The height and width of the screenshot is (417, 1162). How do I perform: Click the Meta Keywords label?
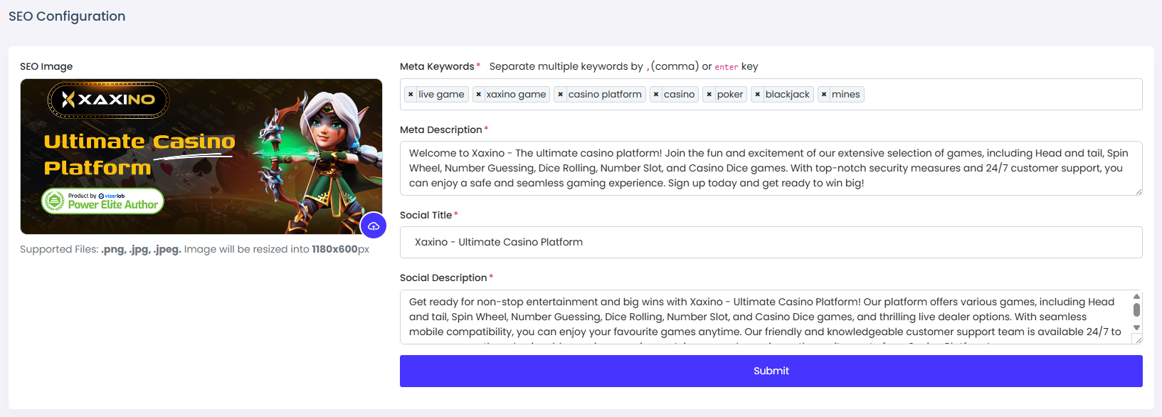click(x=437, y=66)
